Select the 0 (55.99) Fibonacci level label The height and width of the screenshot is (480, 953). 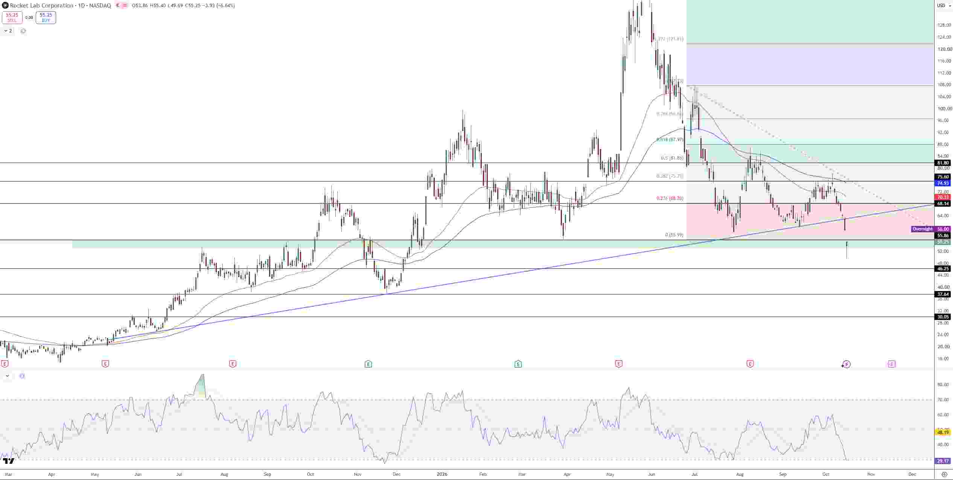click(674, 235)
